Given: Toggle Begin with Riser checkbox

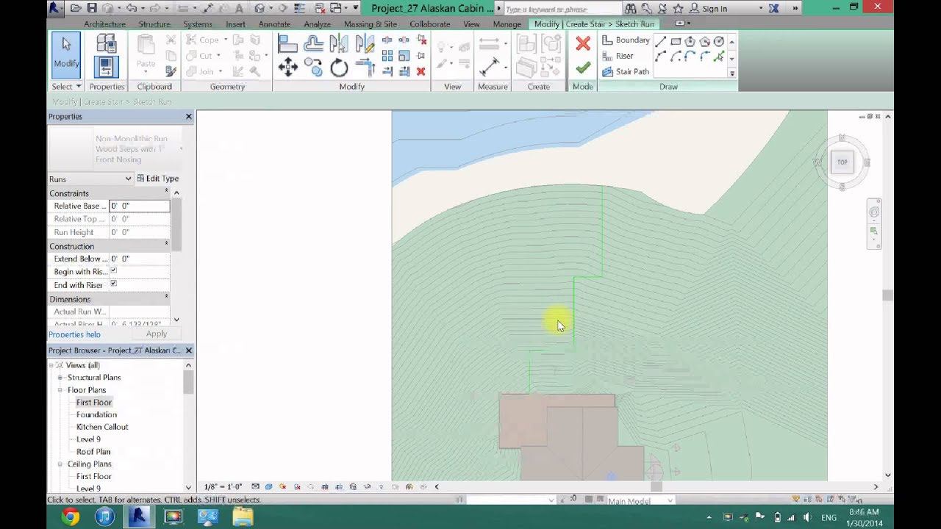Looking at the screenshot, I should coord(113,270).
